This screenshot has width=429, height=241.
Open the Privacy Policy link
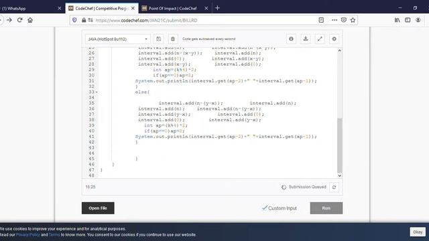pos(28,235)
